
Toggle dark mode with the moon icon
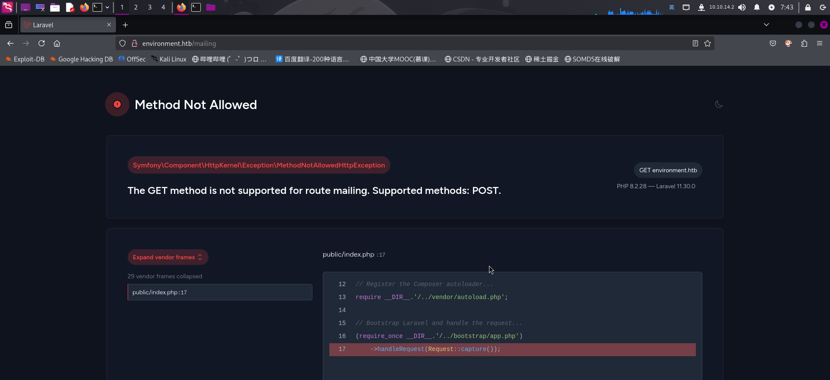pyautogui.click(x=719, y=104)
